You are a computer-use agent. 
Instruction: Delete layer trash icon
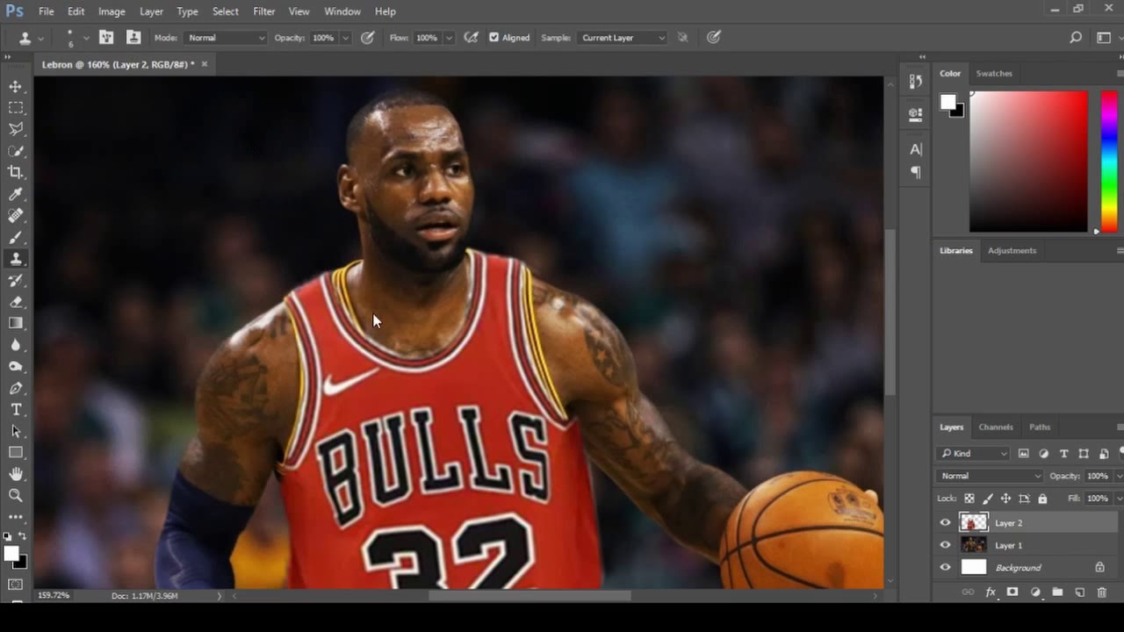click(1102, 592)
